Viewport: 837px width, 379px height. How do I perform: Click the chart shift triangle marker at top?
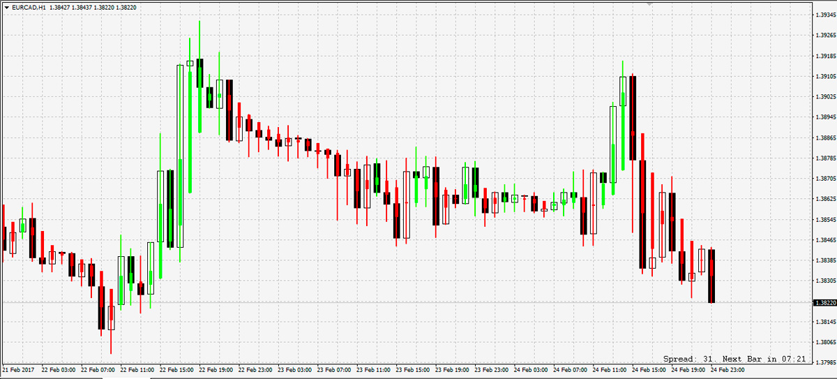pyautogui.click(x=651, y=3)
